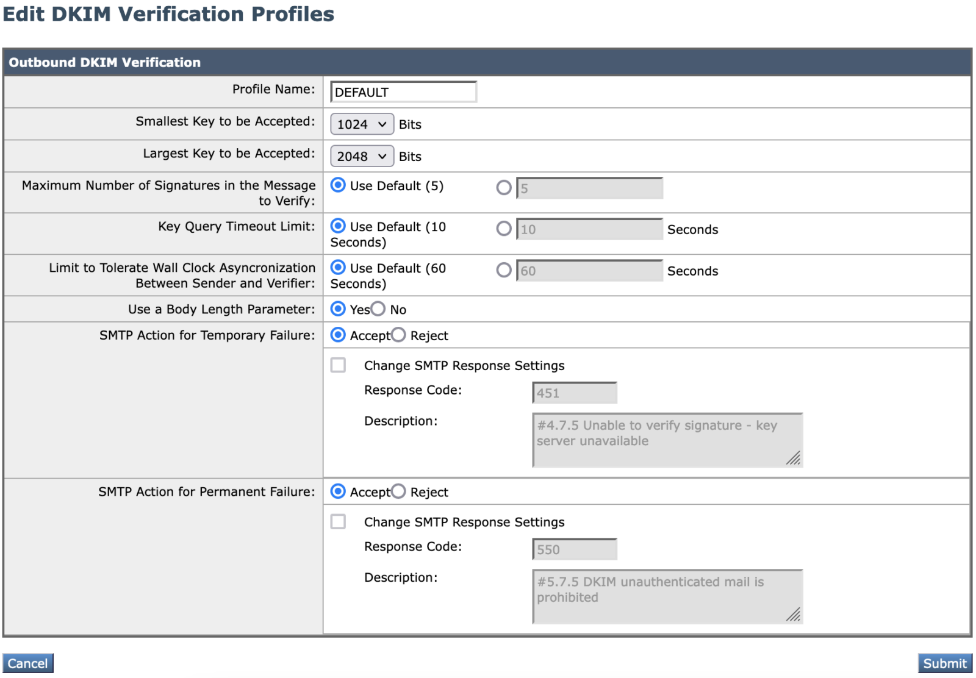976x678 pixels.
Task: Select Accept for Temporary Failure action
Action: coord(338,335)
